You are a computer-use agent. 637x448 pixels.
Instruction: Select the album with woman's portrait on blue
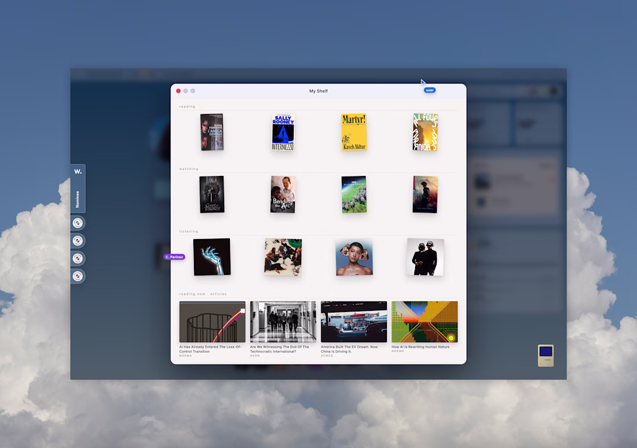354,256
